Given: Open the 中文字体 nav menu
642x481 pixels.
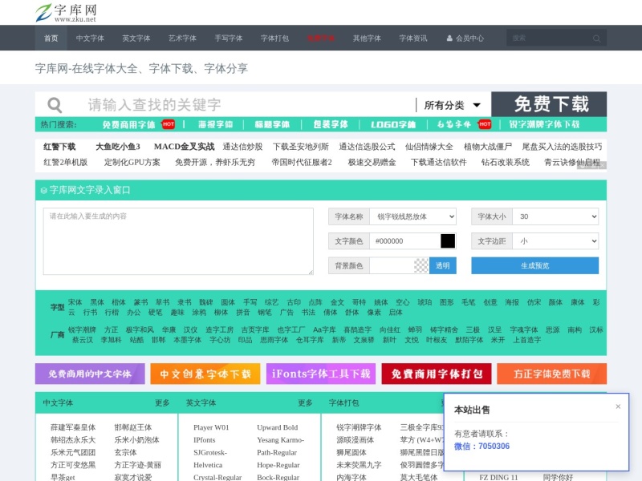Looking at the screenshot, I should (90, 38).
